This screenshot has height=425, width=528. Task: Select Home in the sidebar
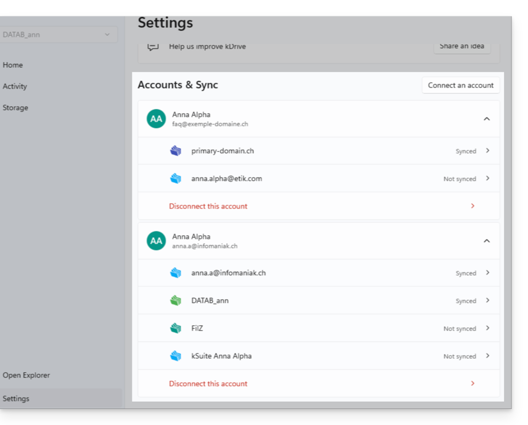[x=13, y=65]
